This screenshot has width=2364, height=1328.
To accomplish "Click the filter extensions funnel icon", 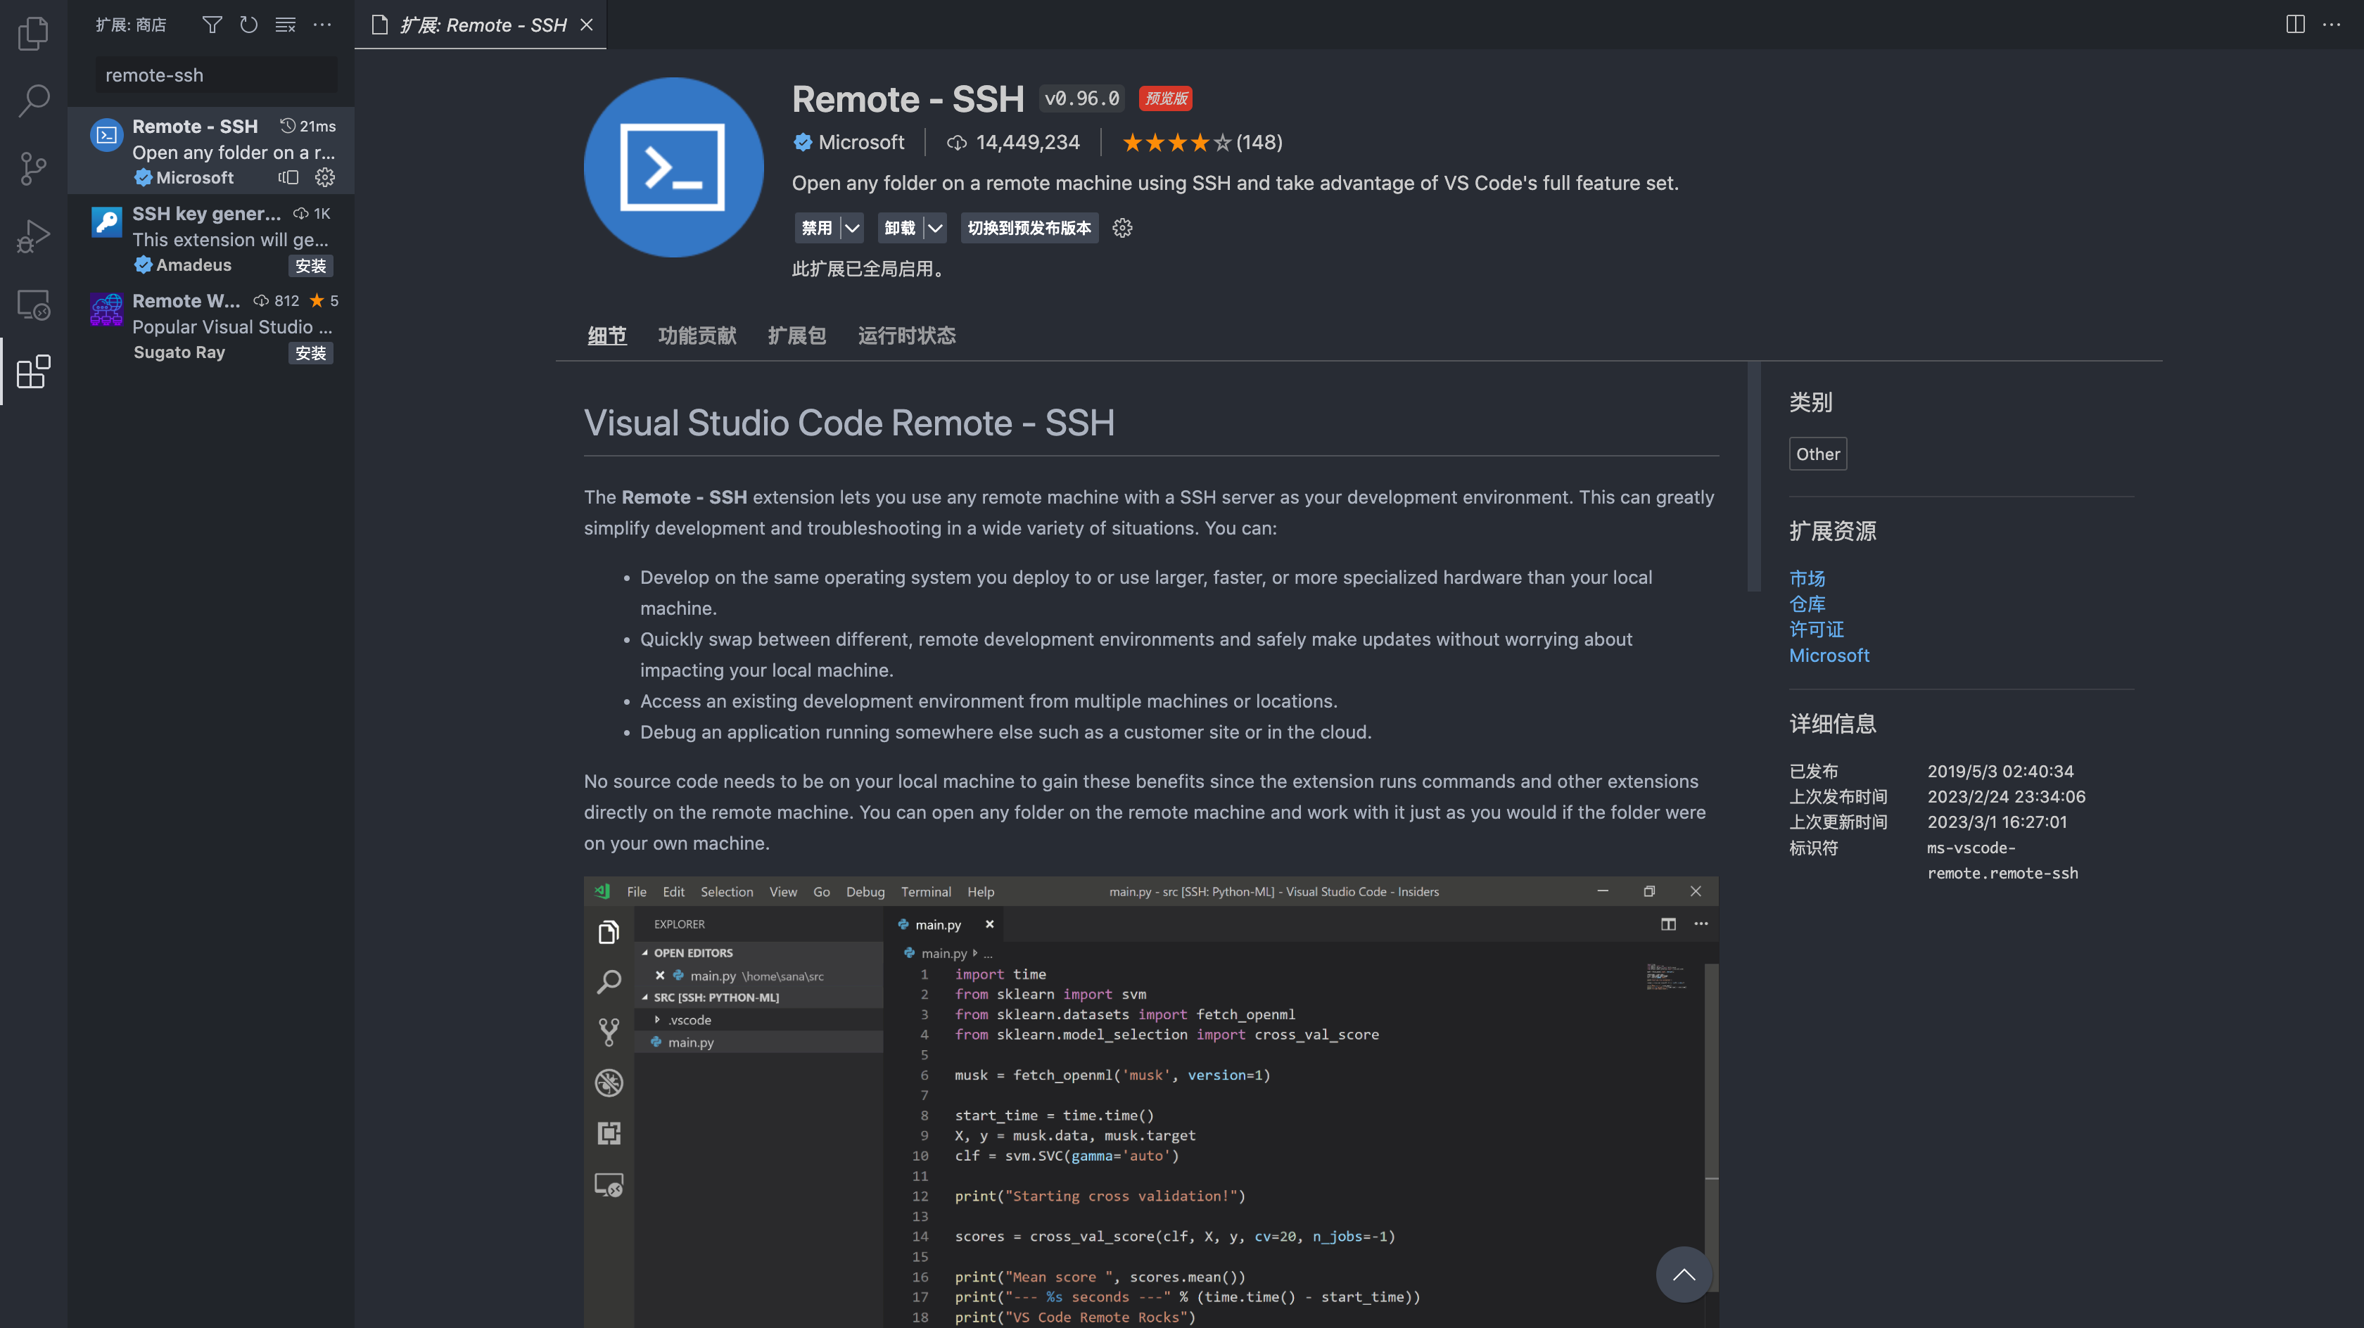I will click(212, 25).
